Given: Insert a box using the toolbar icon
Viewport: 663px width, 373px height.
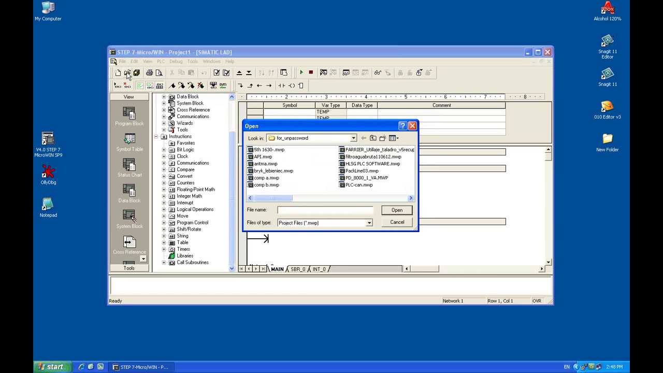Looking at the screenshot, I should tap(301, 85).
